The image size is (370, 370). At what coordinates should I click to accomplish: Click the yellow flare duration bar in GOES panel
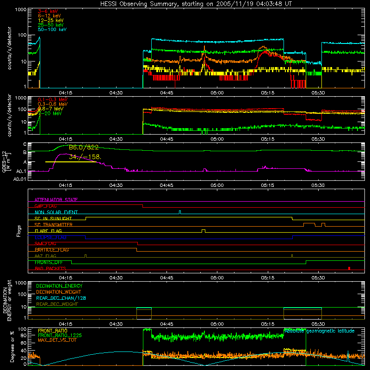tap(71, 162)
